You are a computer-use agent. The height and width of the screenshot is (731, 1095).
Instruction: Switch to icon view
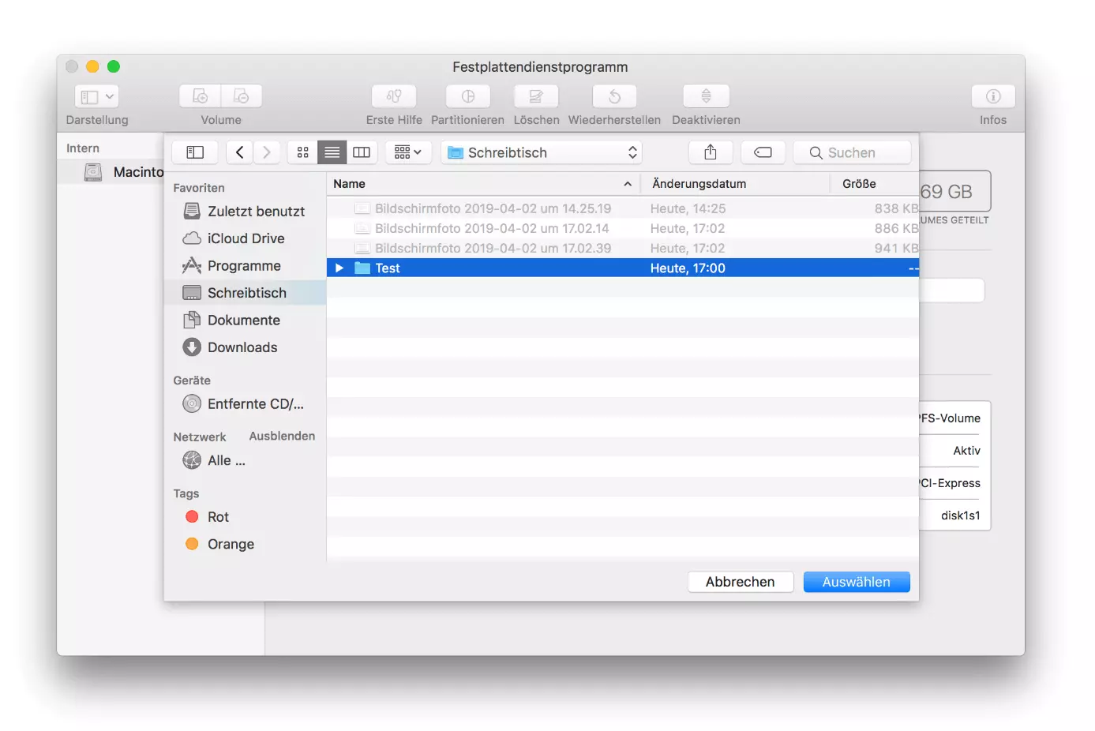[x=302, y=152]
